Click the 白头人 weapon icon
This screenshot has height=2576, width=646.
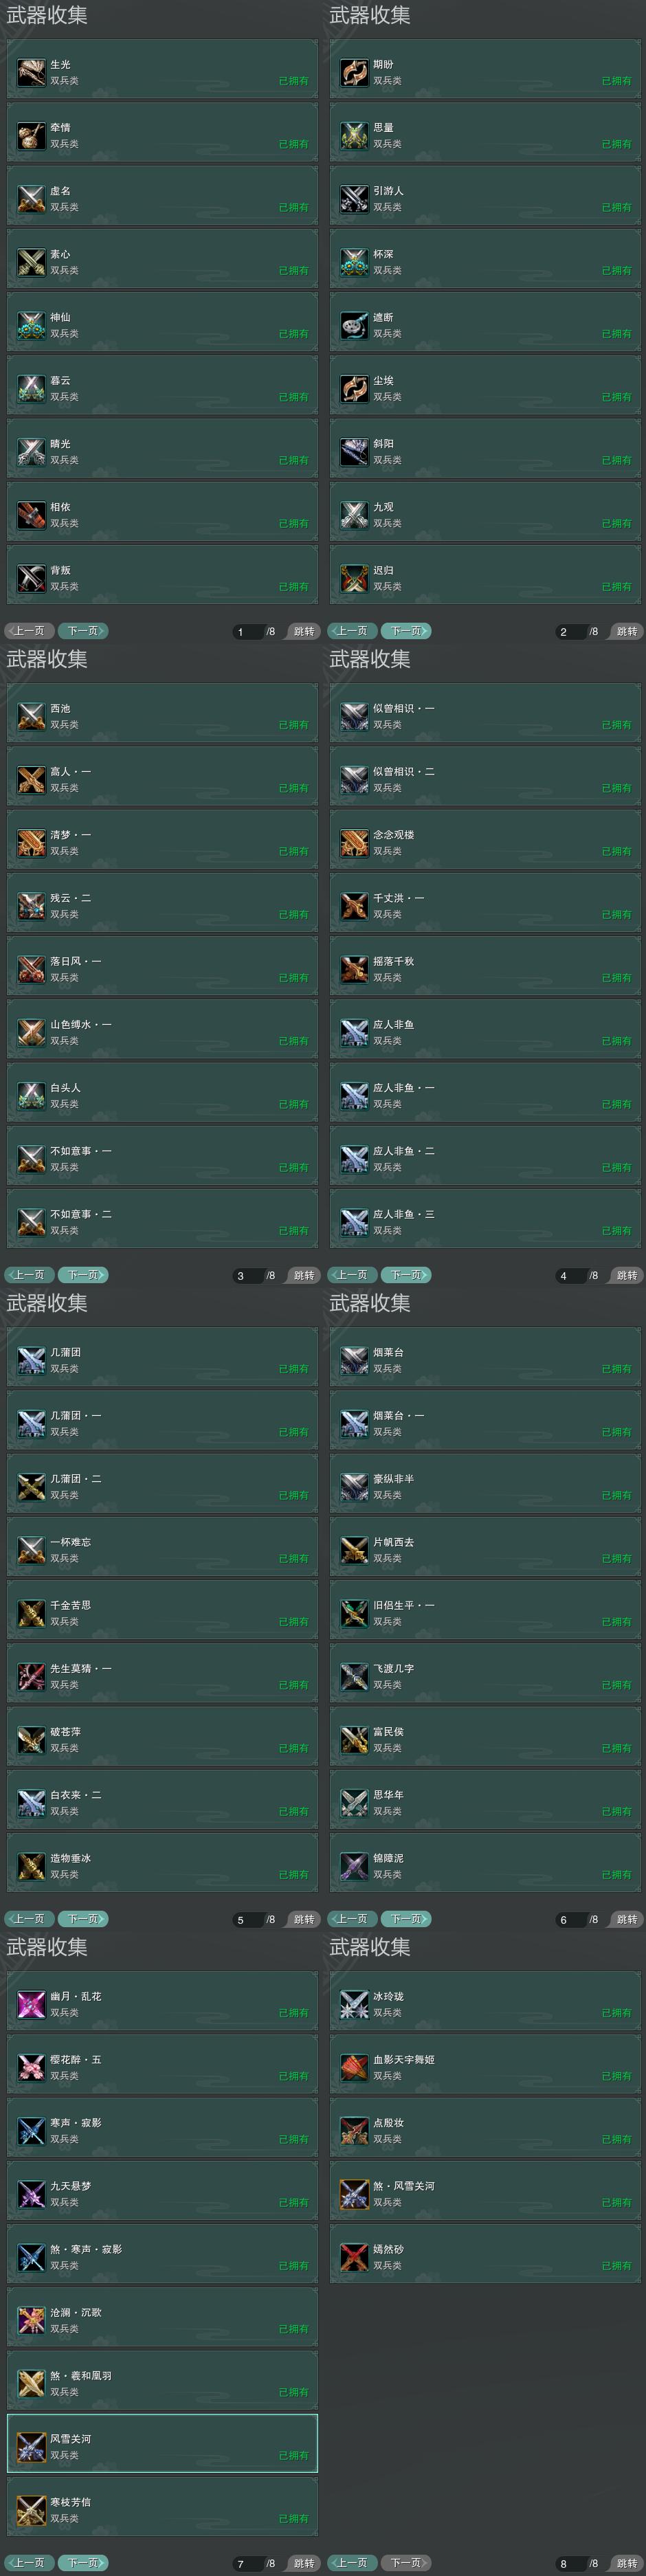pyautogui.click(x=31, y=1096)
